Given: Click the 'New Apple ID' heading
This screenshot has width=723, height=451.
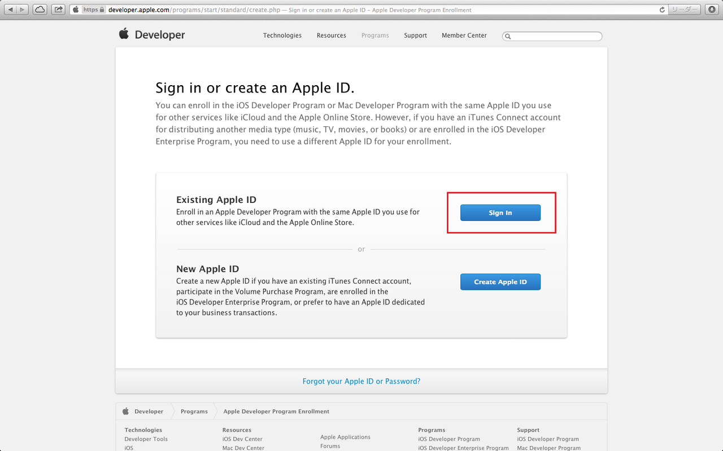Looking at the screenshot, I should point(208,269).
